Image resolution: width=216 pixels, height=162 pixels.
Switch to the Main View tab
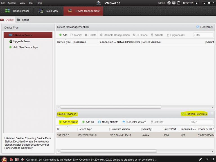pos(48,11)
